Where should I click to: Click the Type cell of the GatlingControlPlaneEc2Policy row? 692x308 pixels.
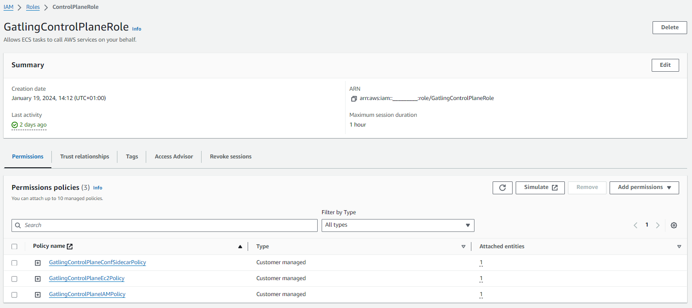pyautogui.click(x=281, y=278)
